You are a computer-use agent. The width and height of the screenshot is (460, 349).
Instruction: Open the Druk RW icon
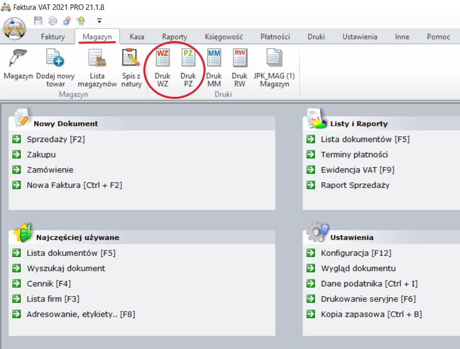[x=239, y=59]
